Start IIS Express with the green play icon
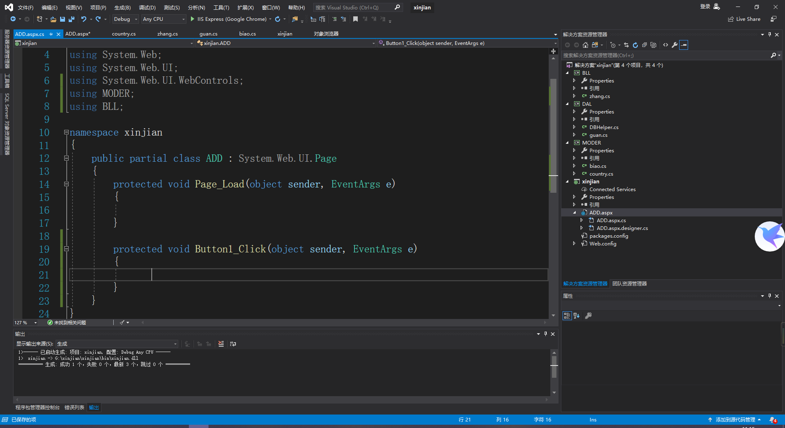This screenshot has height=428, width=785. pos(192,19)
